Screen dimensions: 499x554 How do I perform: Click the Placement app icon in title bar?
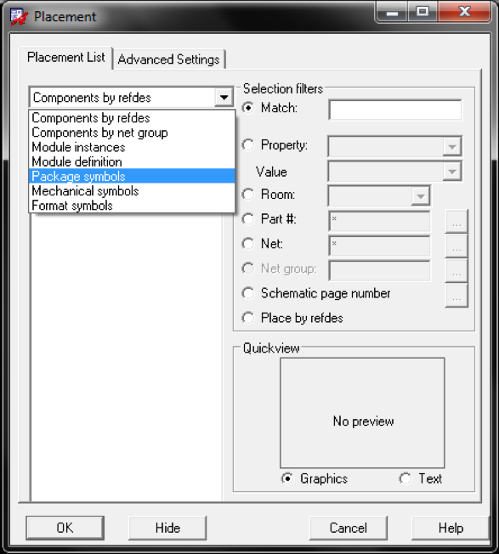19,17
